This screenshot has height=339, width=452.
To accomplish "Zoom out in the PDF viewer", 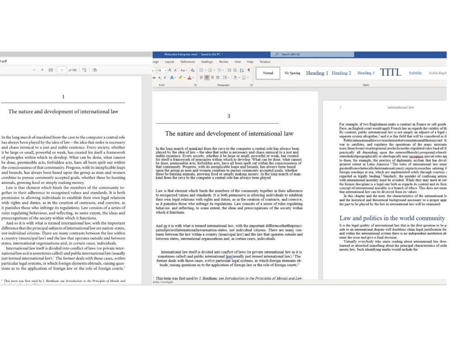I will pos(34,70).
